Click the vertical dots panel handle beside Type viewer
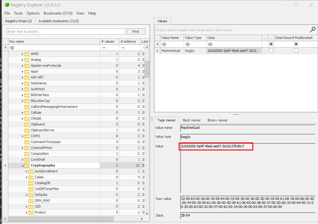This screenshot has height=224, width=318. pyautogui.click(x=152, y=120)
